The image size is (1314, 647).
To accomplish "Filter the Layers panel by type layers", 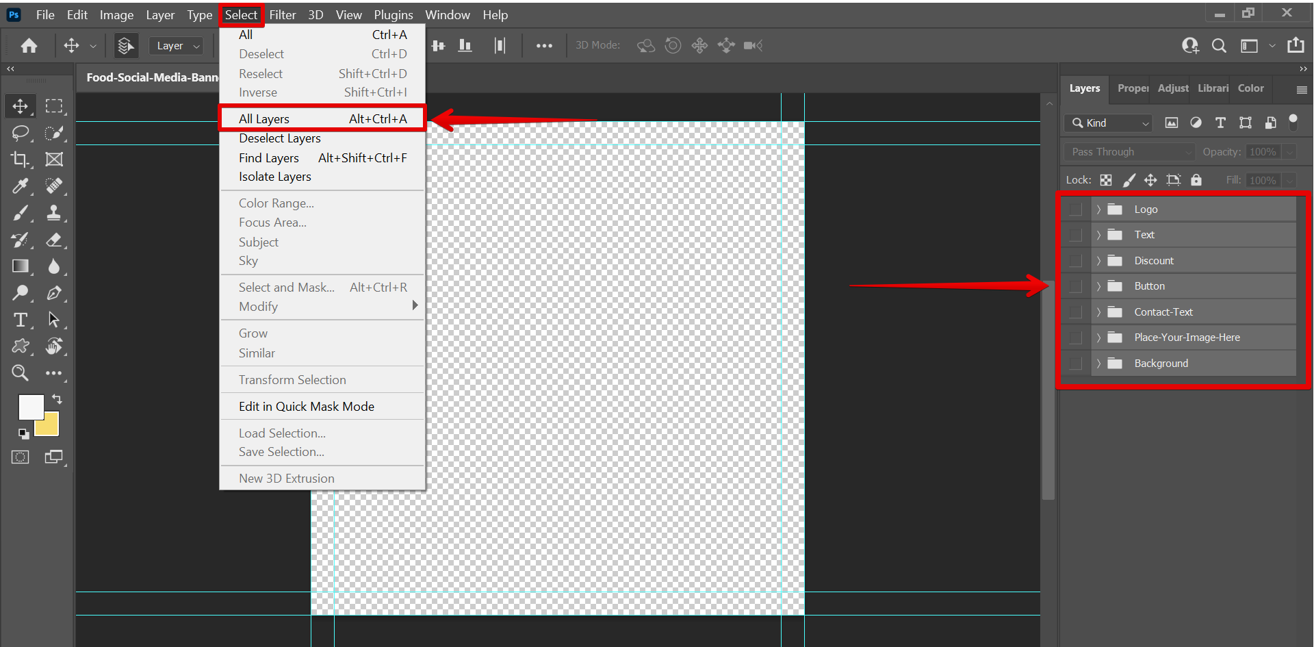I will click(x=1221, y=123).
